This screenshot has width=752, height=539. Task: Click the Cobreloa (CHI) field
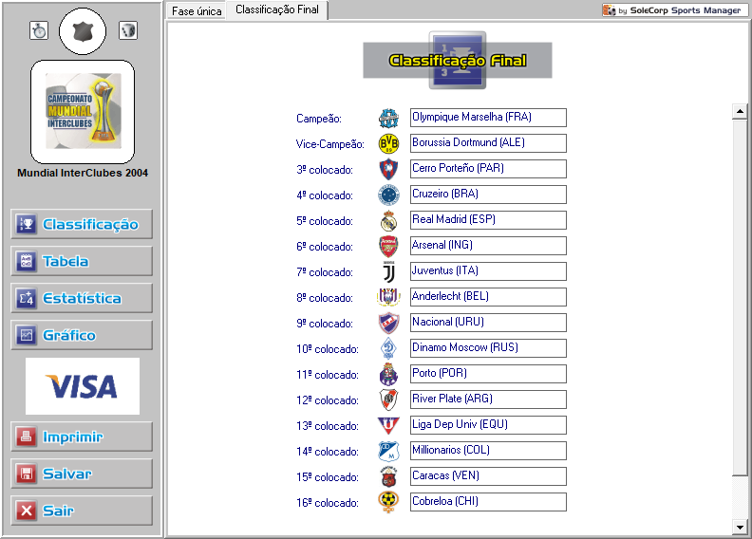click(x=488, y=502)
